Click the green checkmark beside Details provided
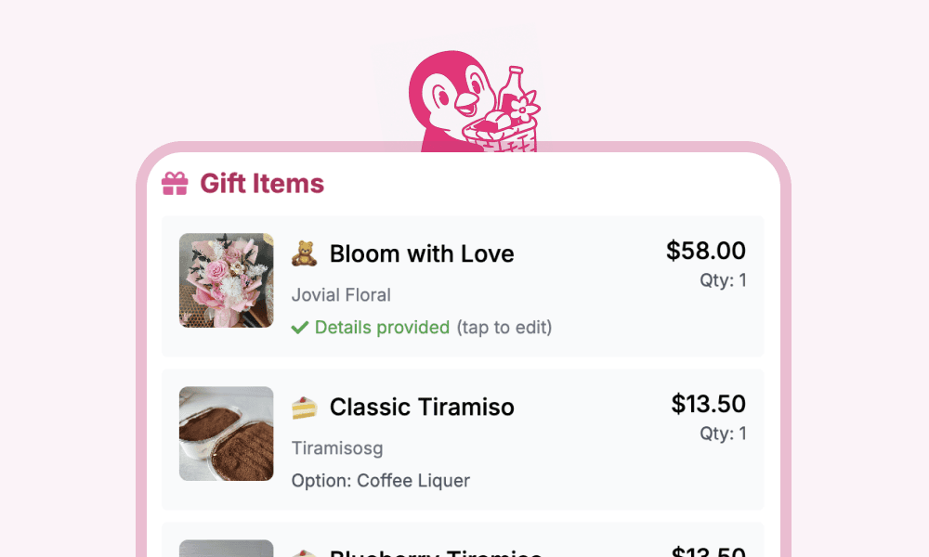The image size is (929, 557). pyautogui.click(x=300, y=328)
